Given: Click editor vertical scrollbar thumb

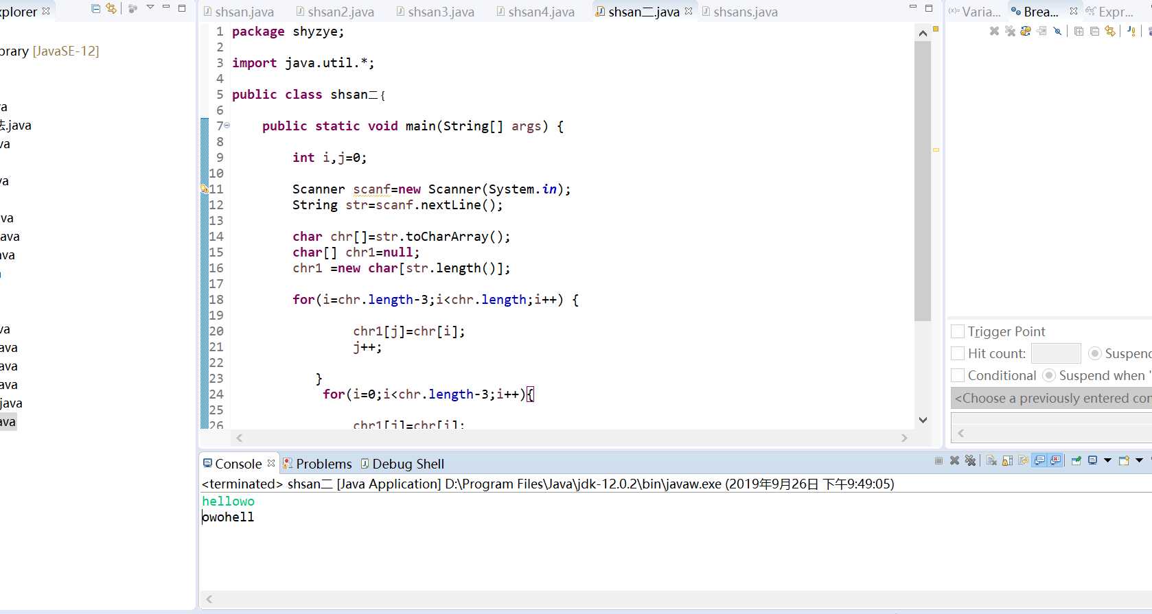Looking at the screenshot, I should pyautogui.click(x=923, y=181).
